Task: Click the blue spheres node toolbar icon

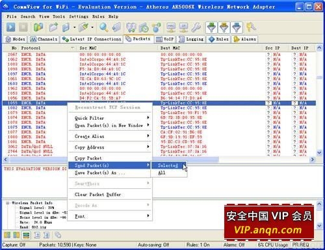Action: pyautogui.click(x=157, y=27)
